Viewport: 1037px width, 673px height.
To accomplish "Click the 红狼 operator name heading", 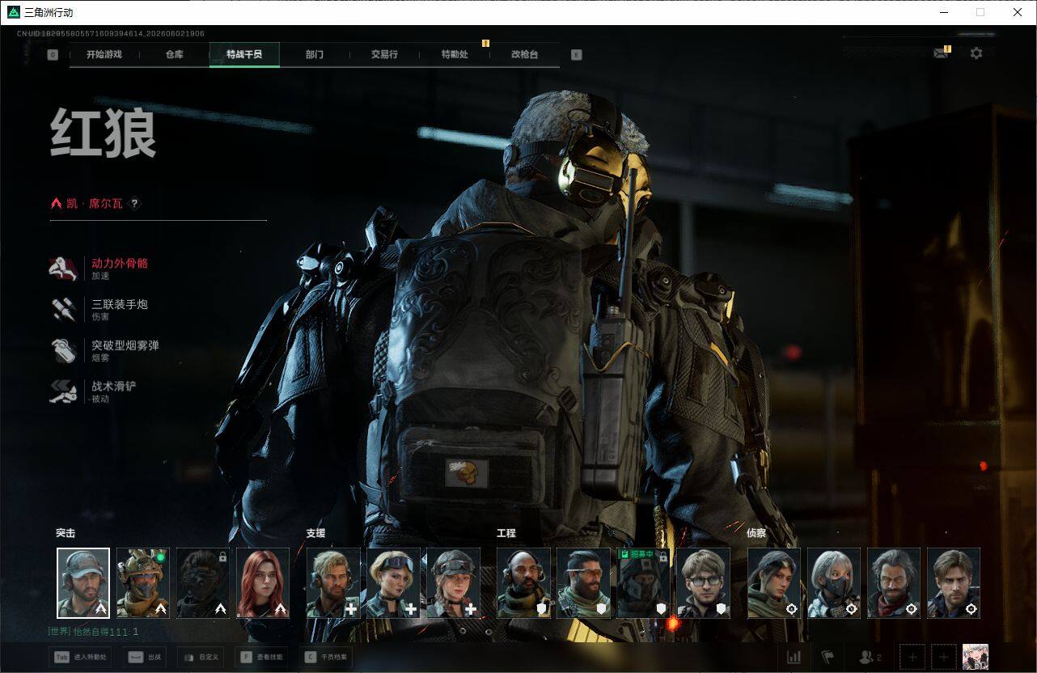I will pyautogui.click(x=103, y=133).
